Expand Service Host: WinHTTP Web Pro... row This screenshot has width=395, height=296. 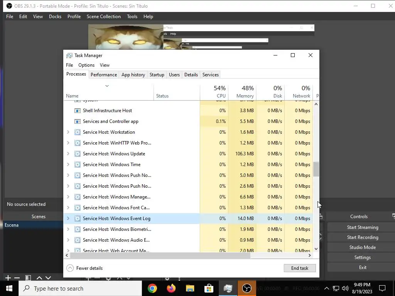tap(68, 143)
